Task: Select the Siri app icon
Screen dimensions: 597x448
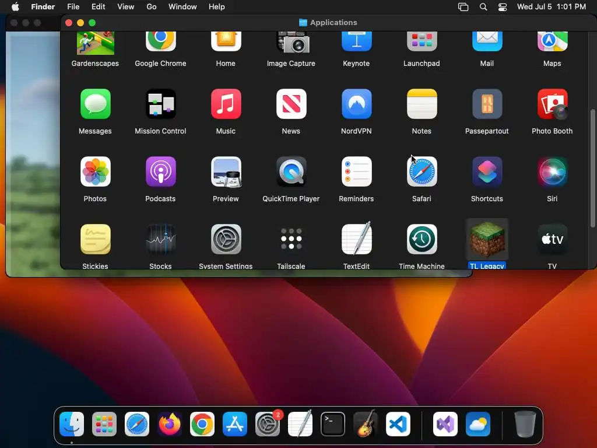Action: pos(552,171)
